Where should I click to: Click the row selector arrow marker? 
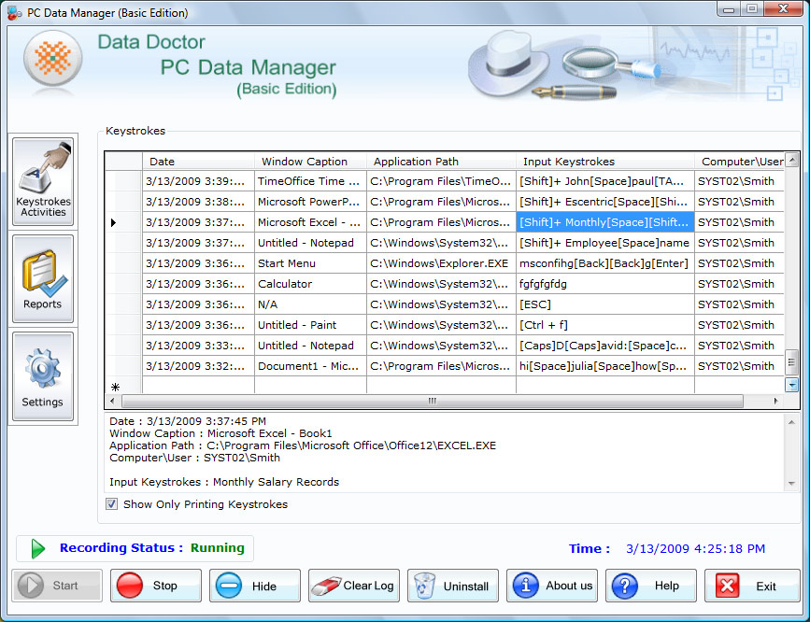click(111, 222)
